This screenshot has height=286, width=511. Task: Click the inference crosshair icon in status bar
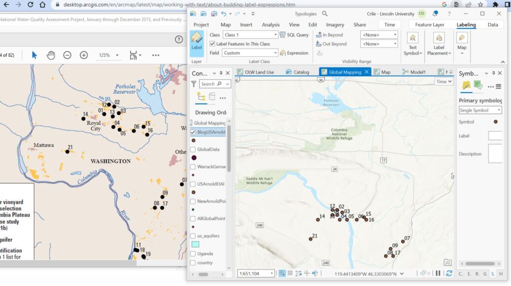(307, 274)
